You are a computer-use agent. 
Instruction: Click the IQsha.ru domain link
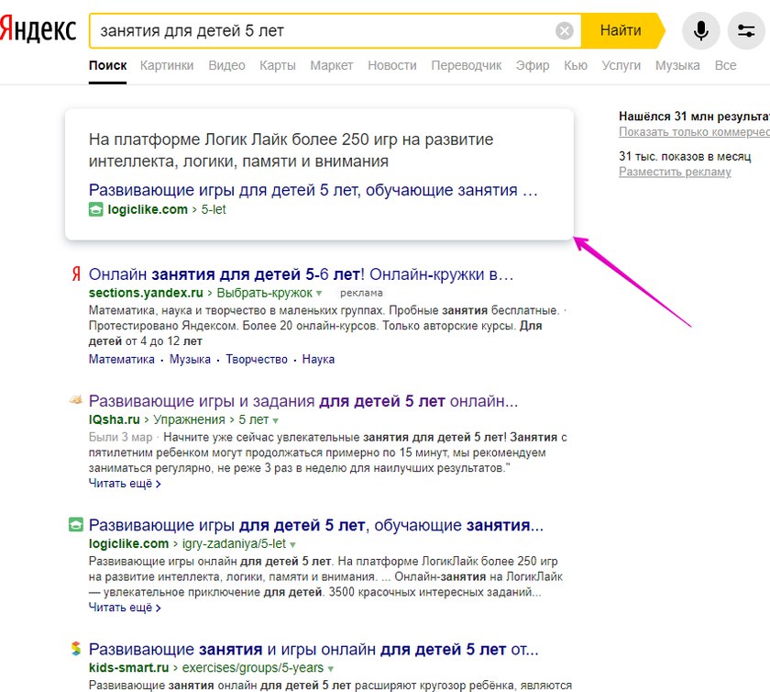[114, 419]
